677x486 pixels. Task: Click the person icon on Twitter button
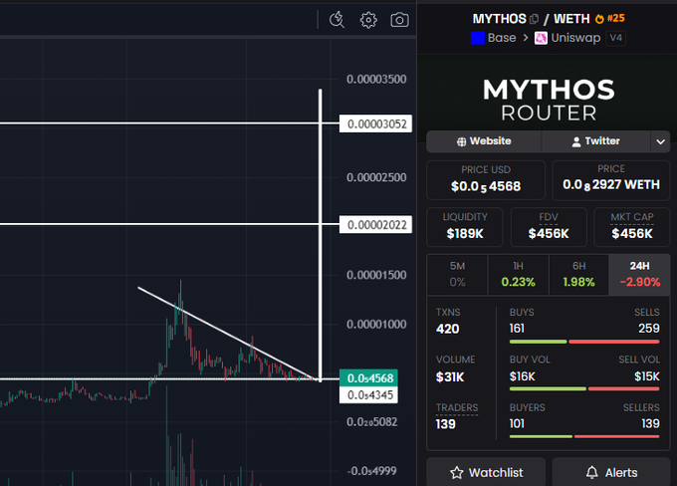pyautogui.click(x=576, y=141)
